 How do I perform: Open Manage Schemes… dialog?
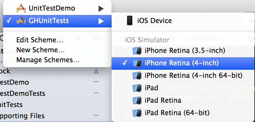pos(48,60)
